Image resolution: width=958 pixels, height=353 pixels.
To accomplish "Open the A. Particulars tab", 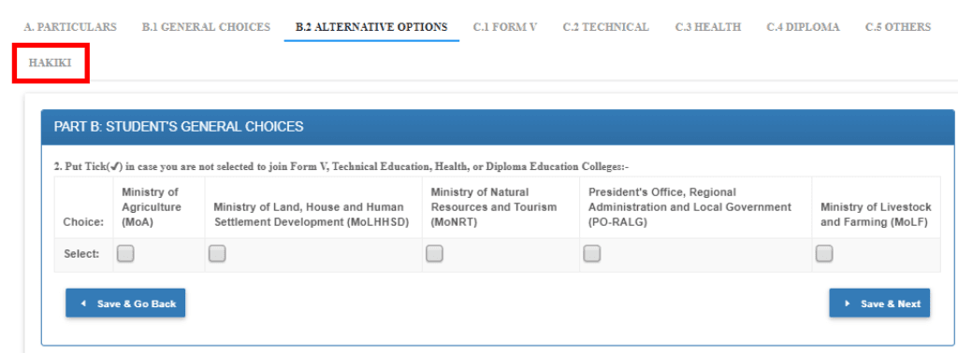I will click(70, 27).
